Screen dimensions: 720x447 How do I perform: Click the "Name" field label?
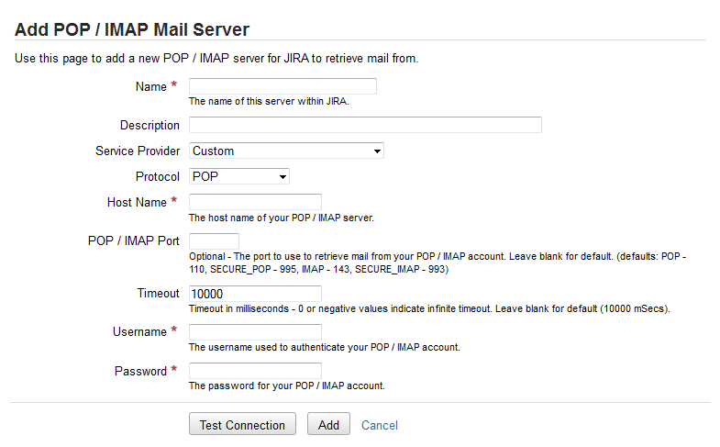point(150,86)
